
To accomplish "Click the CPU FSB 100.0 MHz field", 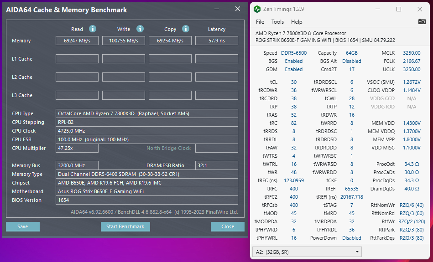I will coord(146,139).
